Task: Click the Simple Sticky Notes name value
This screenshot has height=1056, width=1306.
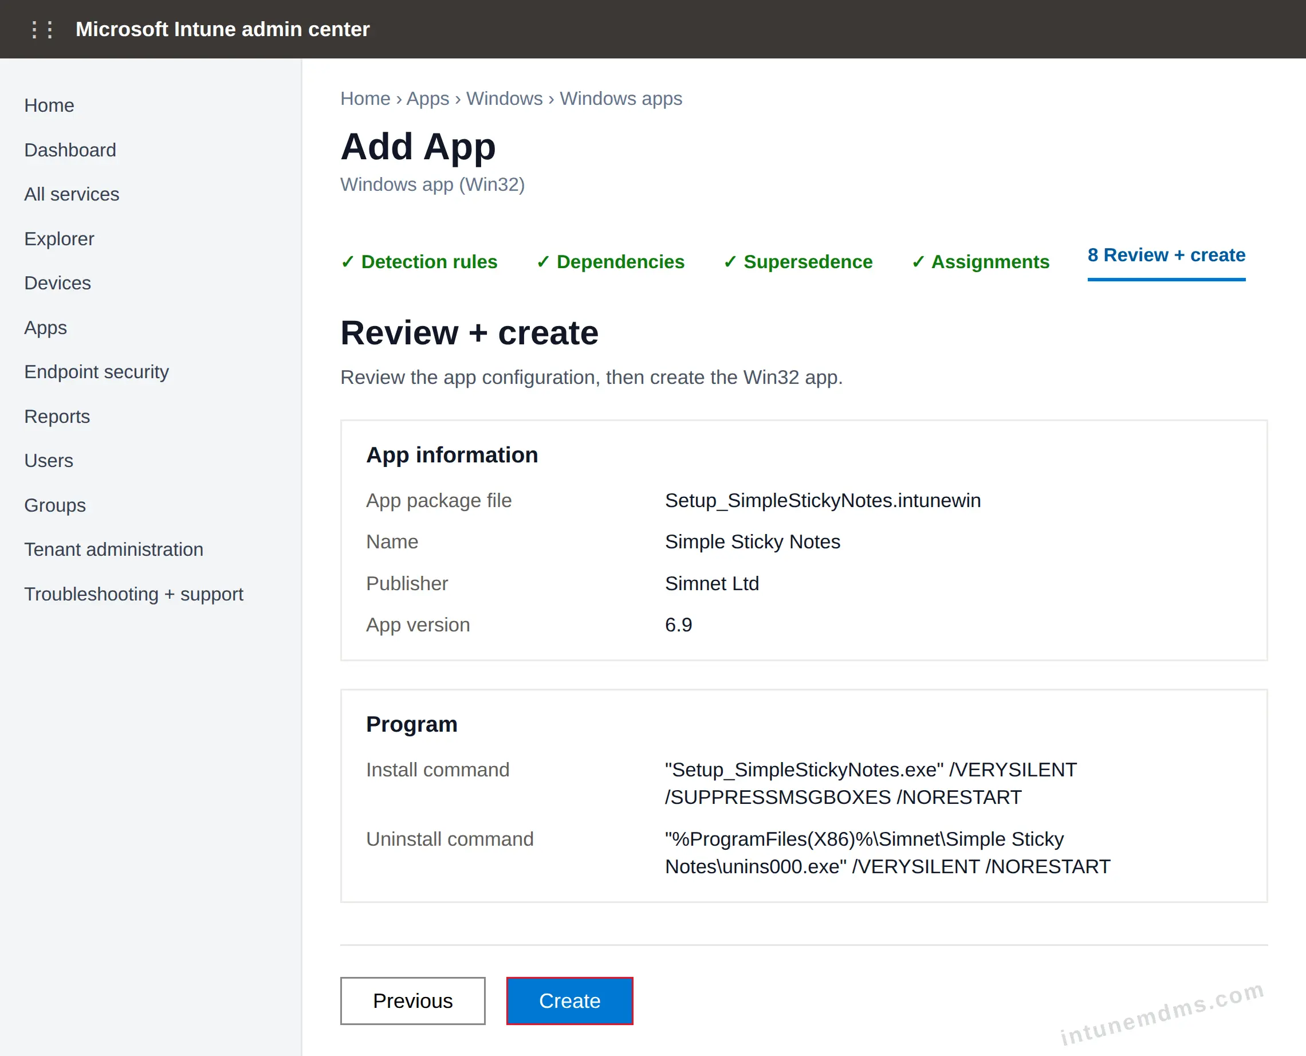Action: tap(753, 542)
